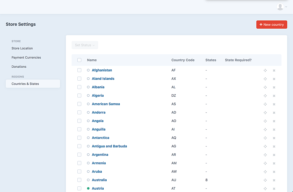Click the DZ country code cell
293x192 pixels.
[174, 95]
